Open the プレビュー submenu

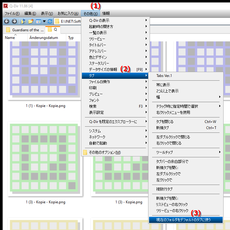(115, 94)
